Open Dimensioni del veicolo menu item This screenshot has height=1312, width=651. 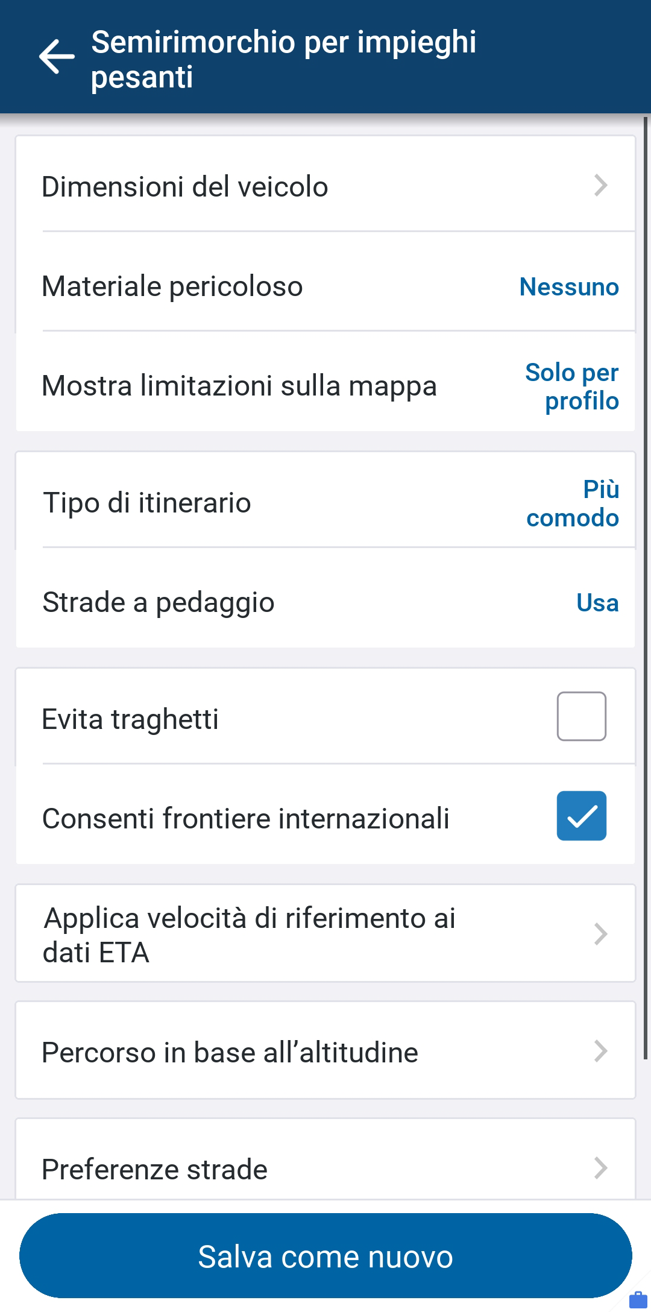(184, 187)
